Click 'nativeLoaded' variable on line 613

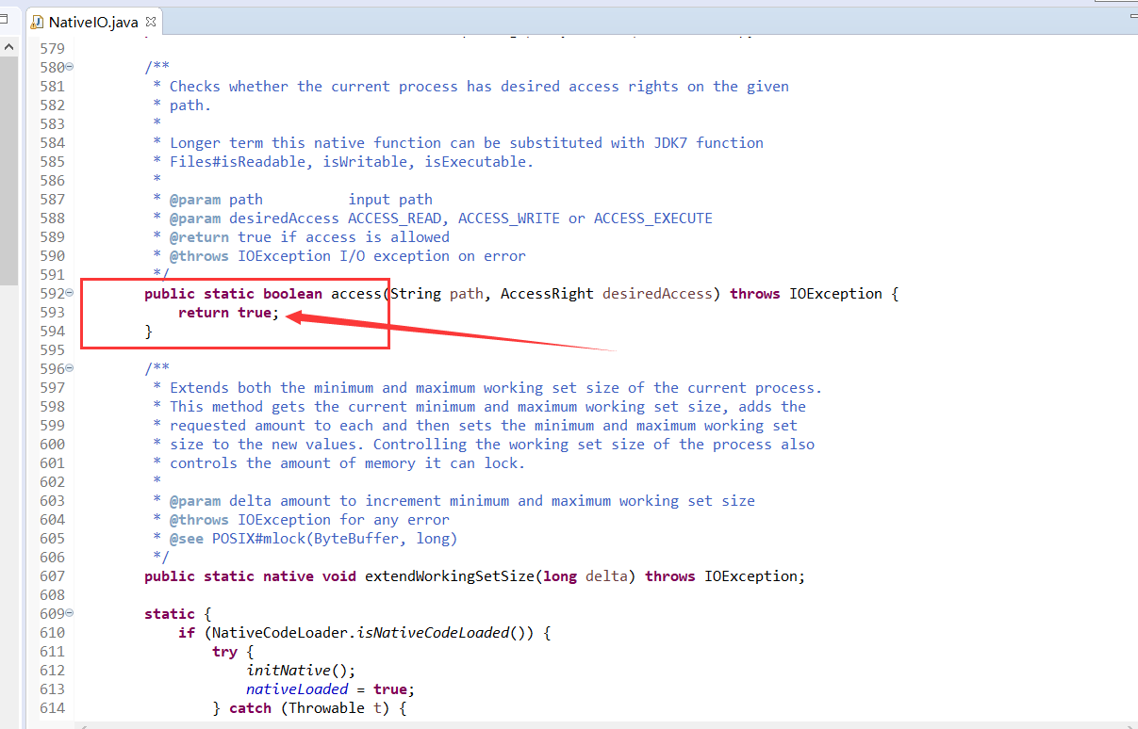click(297, 688)
